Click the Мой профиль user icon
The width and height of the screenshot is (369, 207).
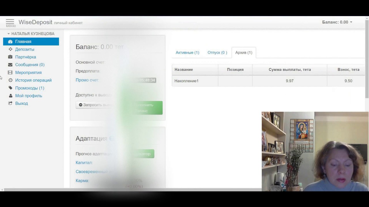pos(10,96)
